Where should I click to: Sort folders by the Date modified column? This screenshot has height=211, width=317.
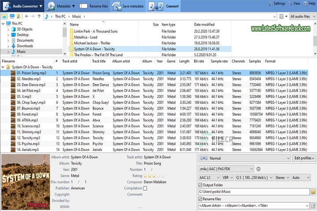point(204,25)
